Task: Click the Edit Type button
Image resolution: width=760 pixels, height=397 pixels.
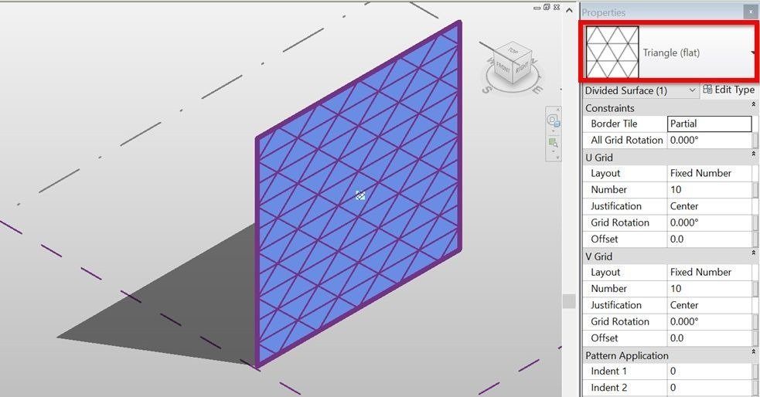Action: click(x=728, y=90)
